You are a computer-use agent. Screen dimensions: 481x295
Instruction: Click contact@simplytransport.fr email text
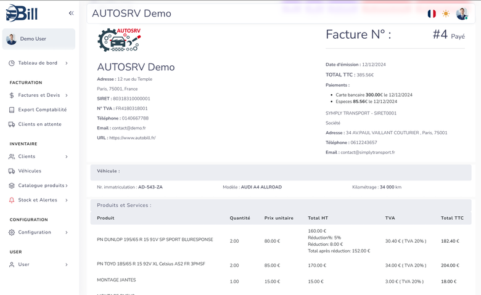coord(368,152)
